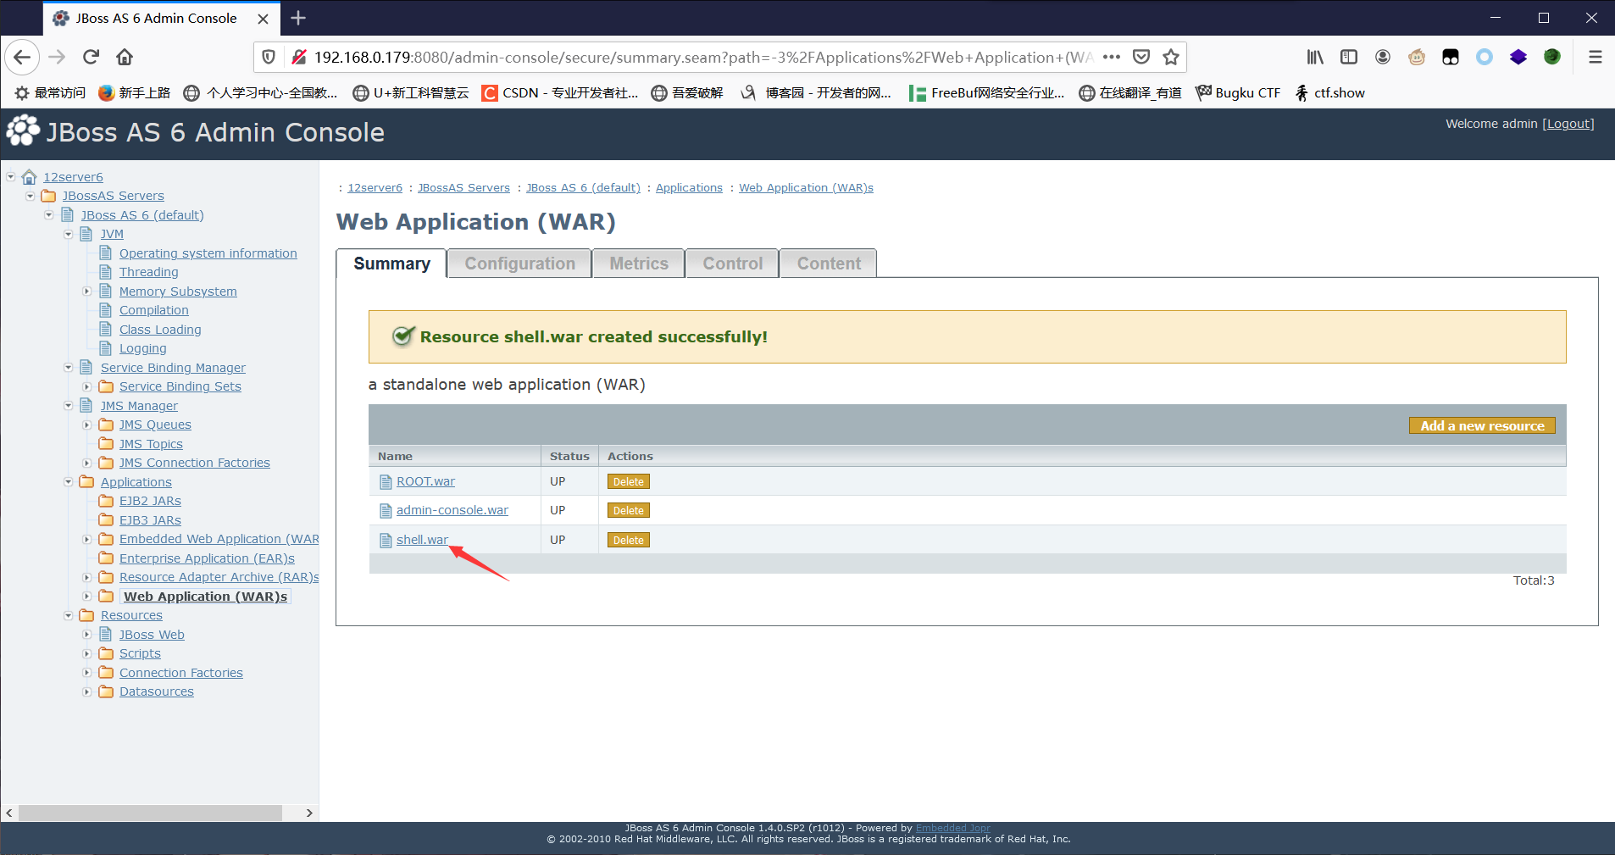1615x855 pixels.
Task: Switch to the Control tab
Action: [732, 264]
